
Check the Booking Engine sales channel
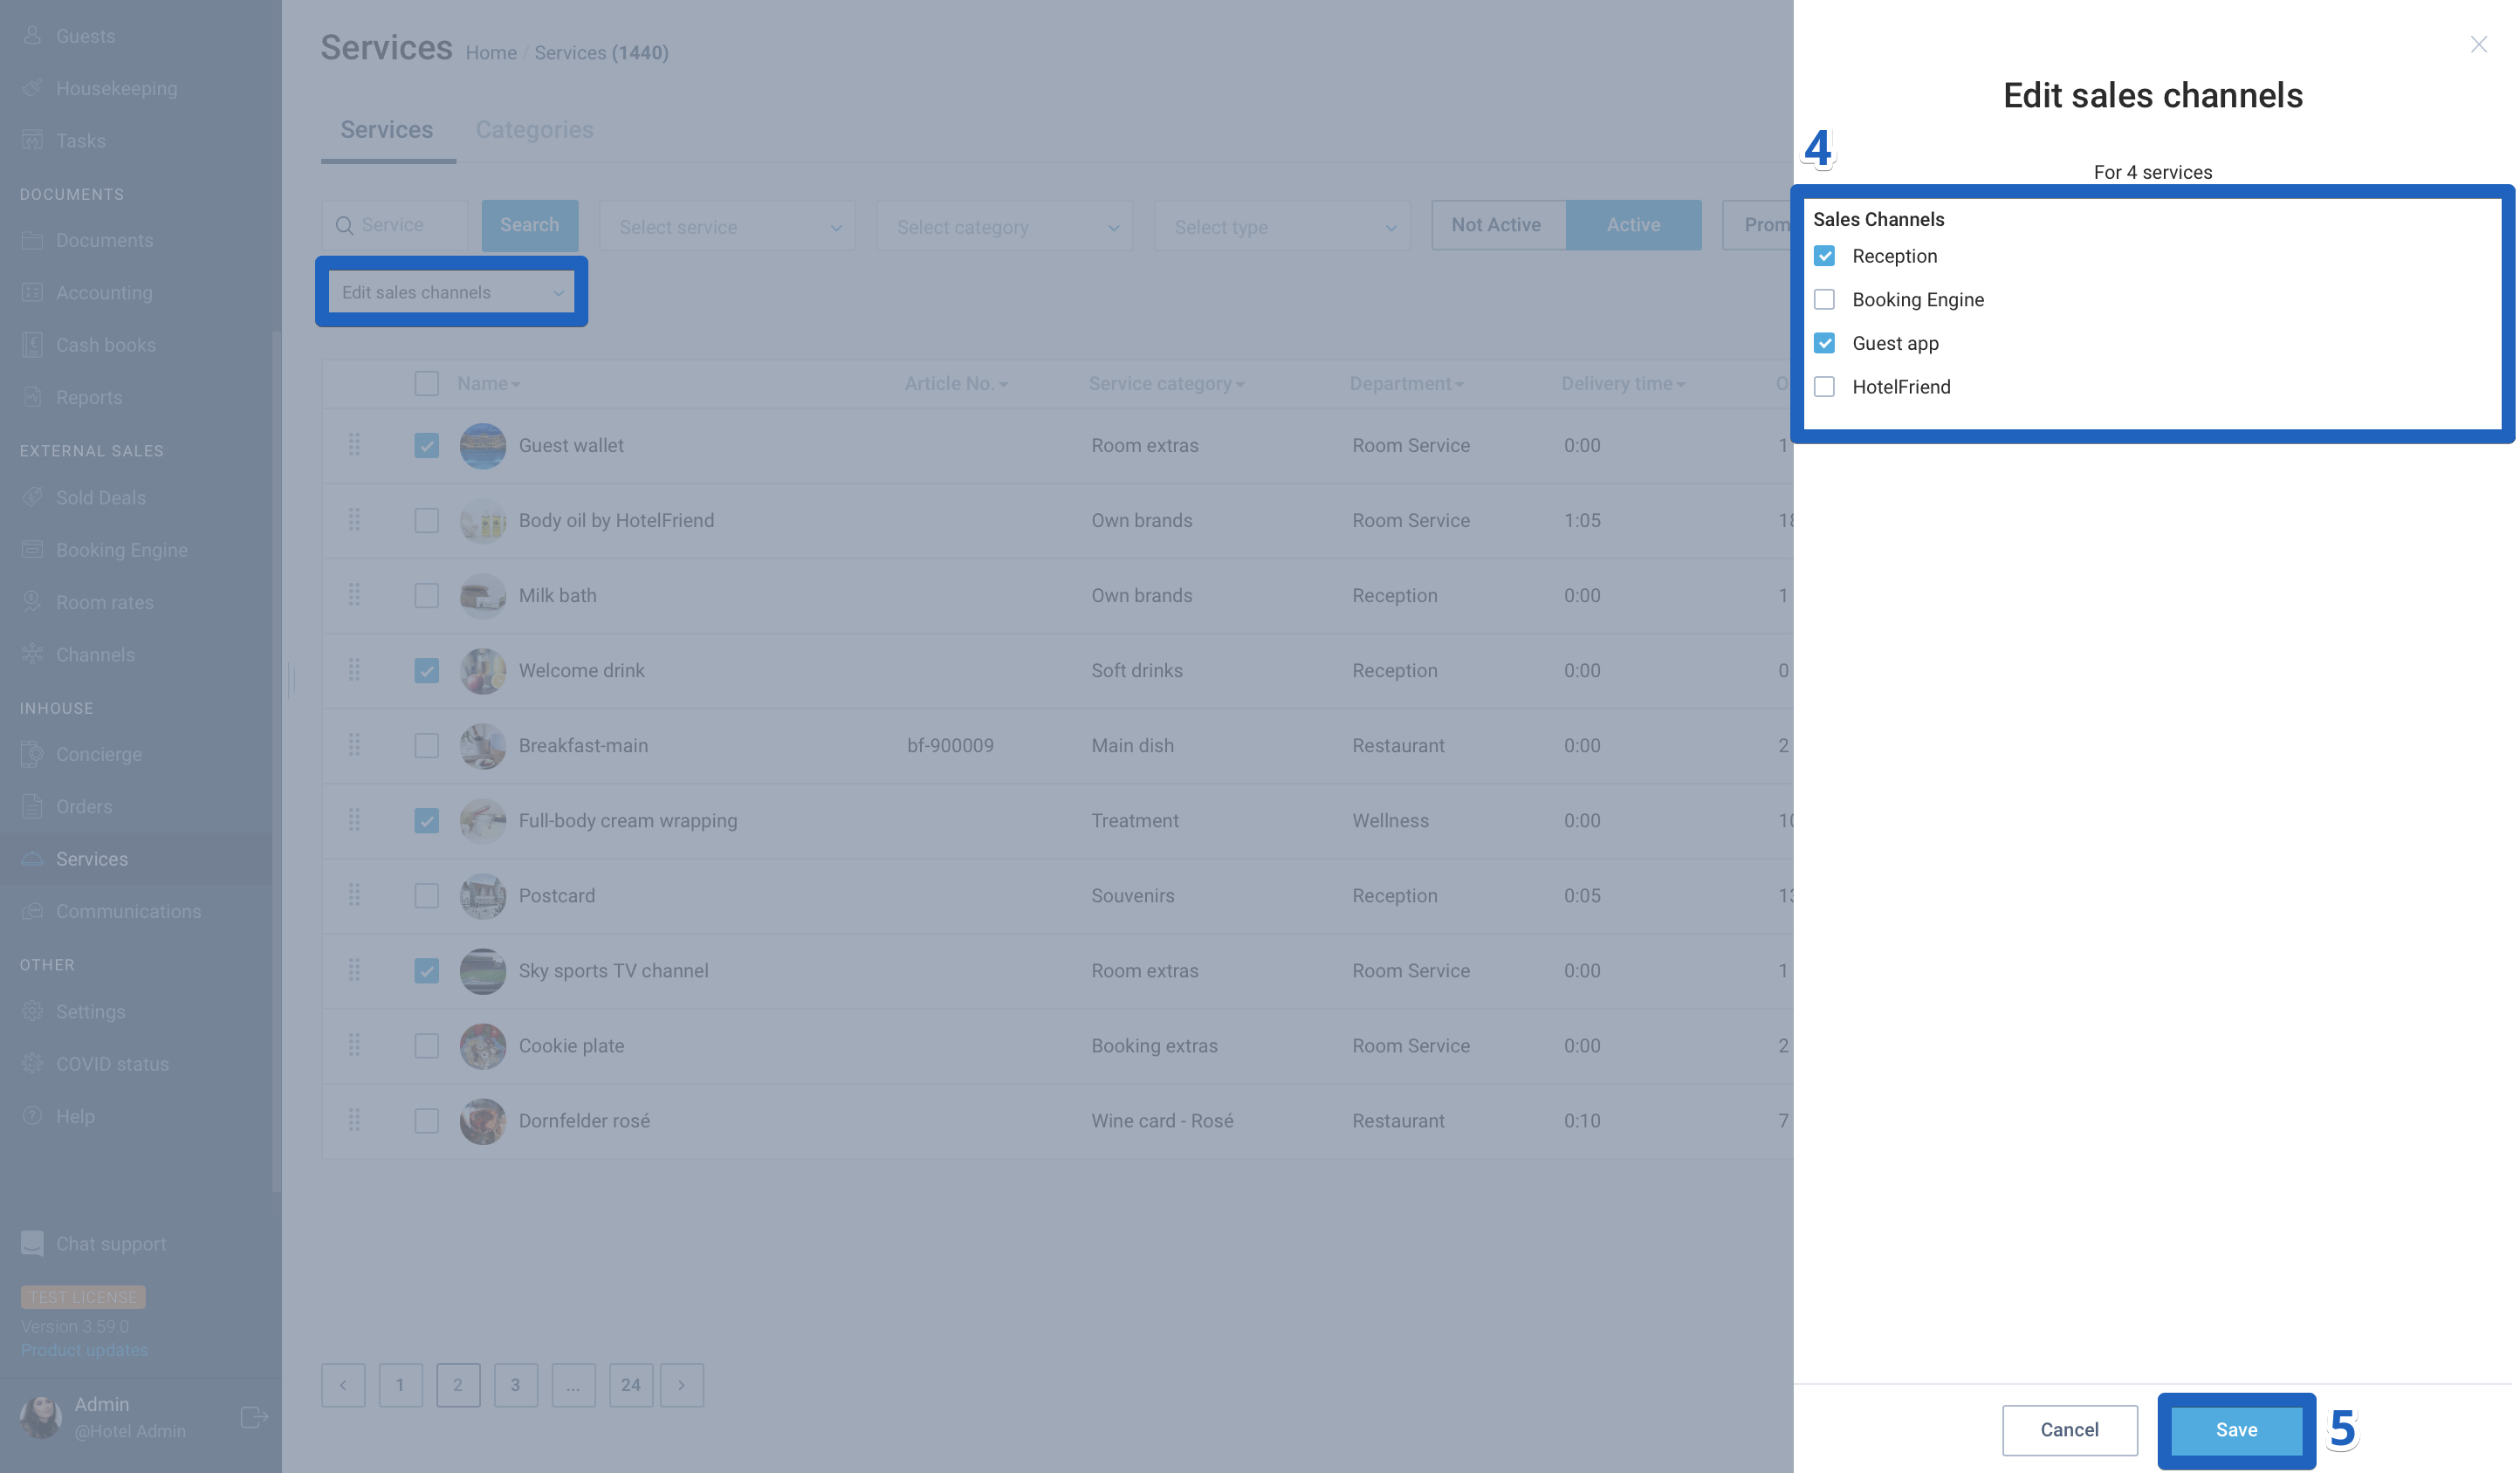tap(1824, 300)
